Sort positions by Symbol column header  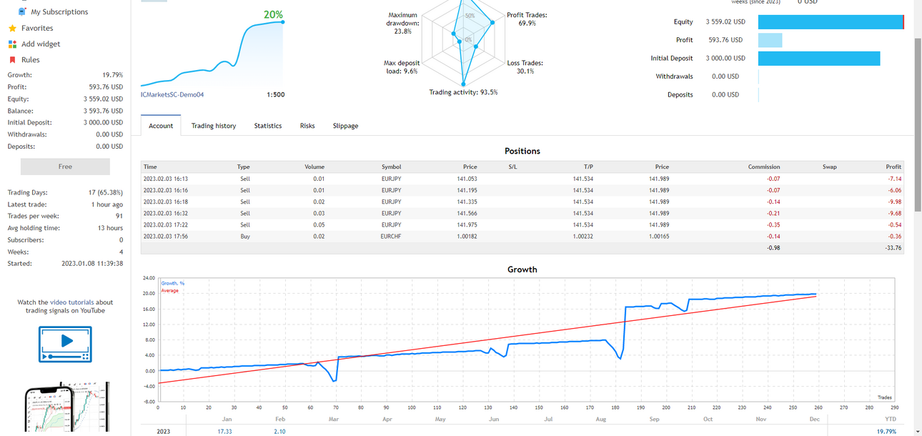[391, 167]
